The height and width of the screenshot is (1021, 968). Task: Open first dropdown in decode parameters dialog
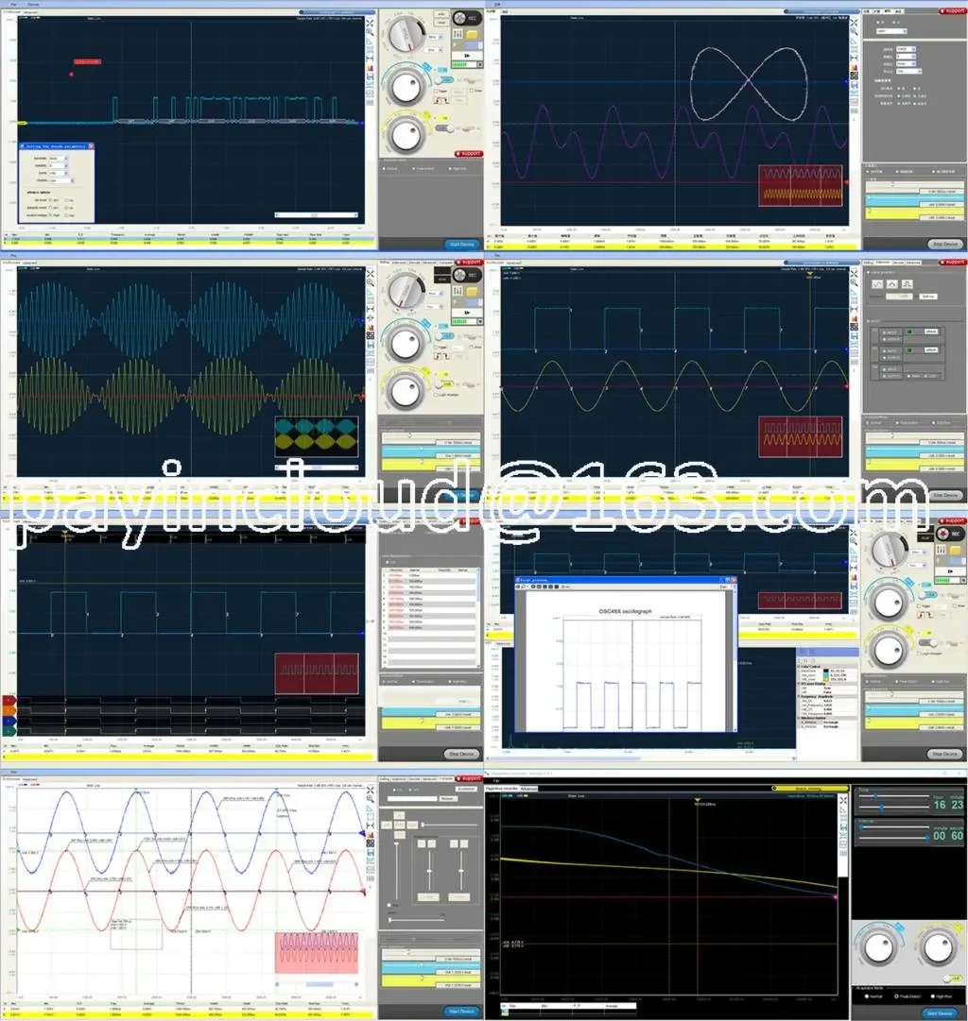(59, 159)
